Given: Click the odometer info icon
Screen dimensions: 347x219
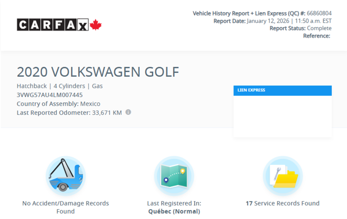Looking at the screenshot, I should point(128,112).
